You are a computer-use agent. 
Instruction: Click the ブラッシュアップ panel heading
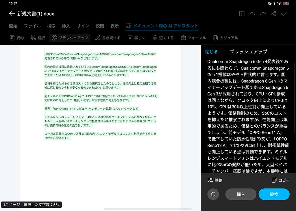tap(248, 52)
